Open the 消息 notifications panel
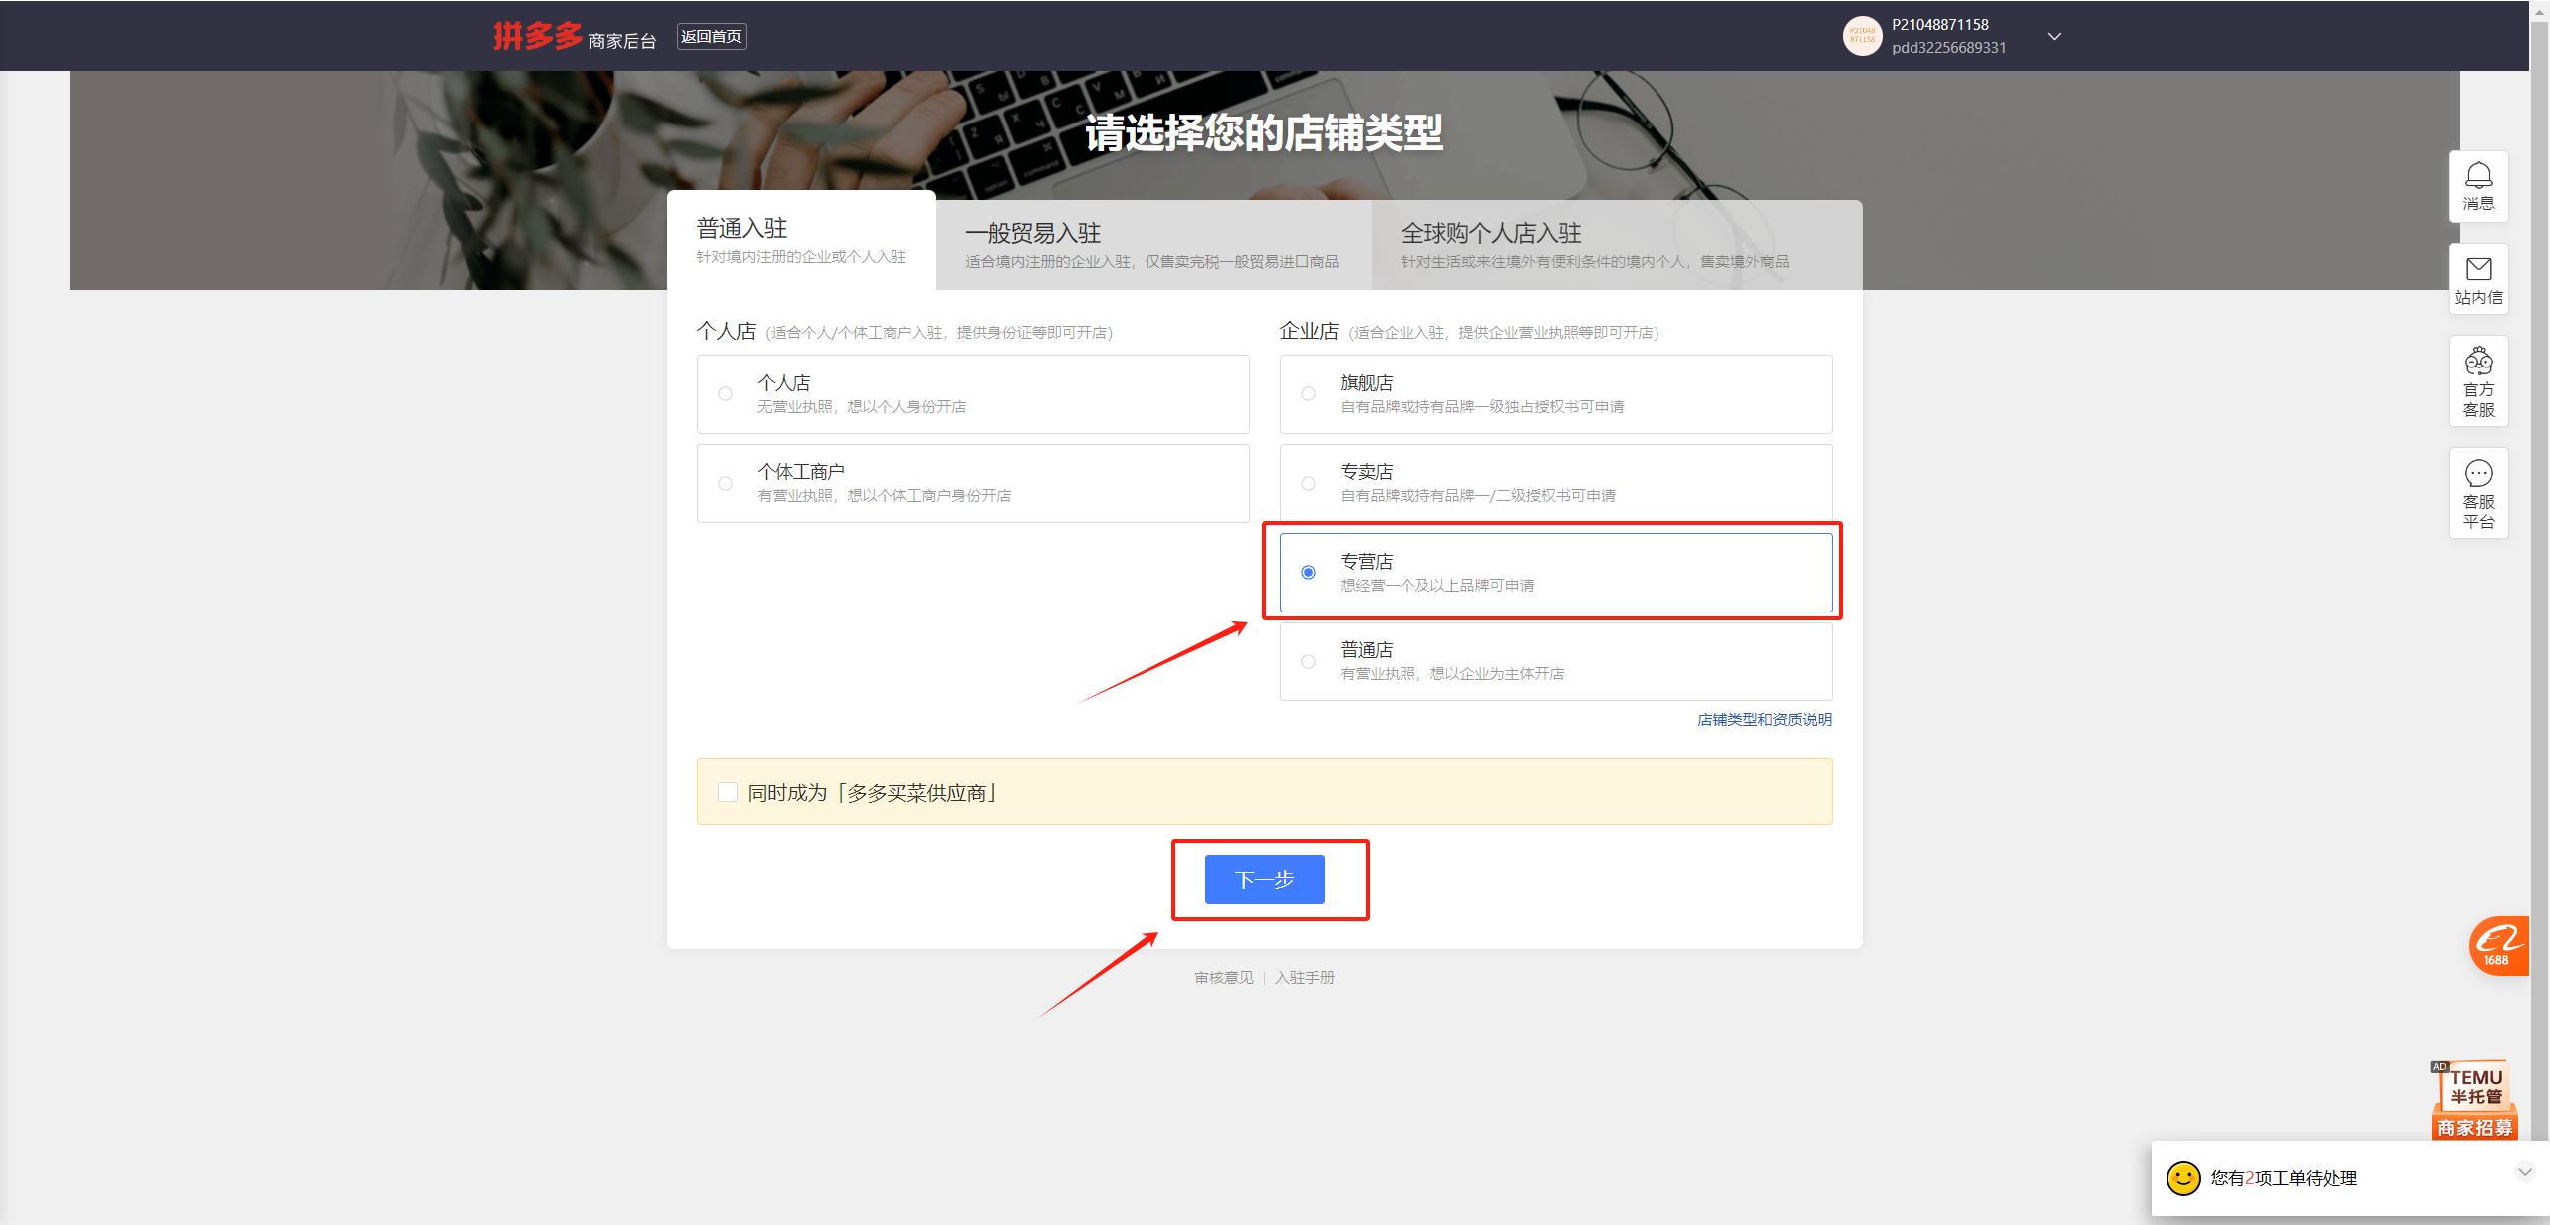 tap(2479, 185)
